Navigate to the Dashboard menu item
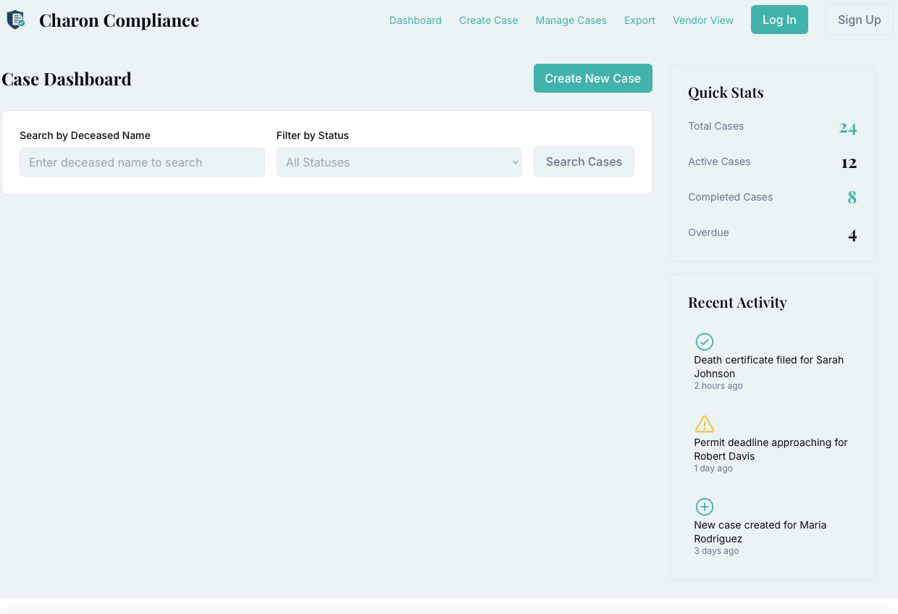898x614 pixels. (415, 20)
